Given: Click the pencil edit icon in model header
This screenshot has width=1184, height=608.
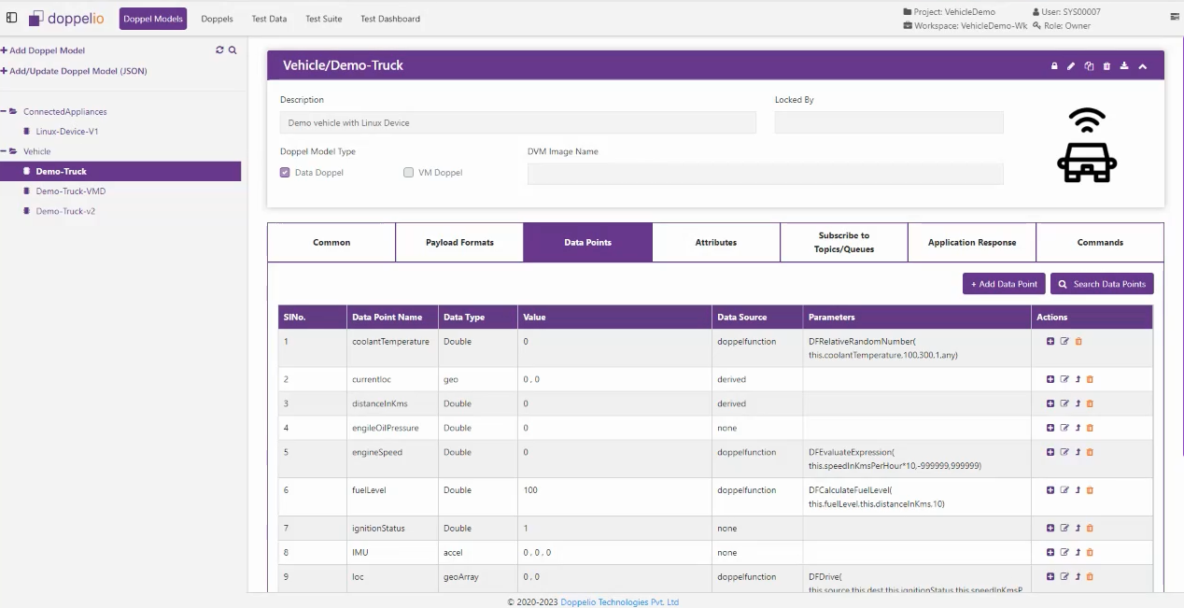Looking at the screenshot, I should point(1071,66).
